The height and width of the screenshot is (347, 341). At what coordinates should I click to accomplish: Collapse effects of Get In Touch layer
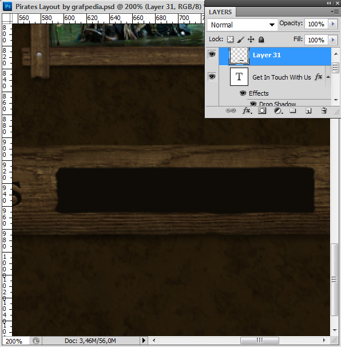pyautogui.click(x=328, y=77)
